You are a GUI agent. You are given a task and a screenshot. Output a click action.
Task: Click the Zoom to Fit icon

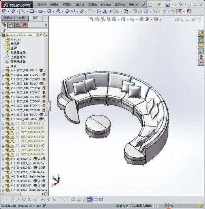(x=91, y=19)
